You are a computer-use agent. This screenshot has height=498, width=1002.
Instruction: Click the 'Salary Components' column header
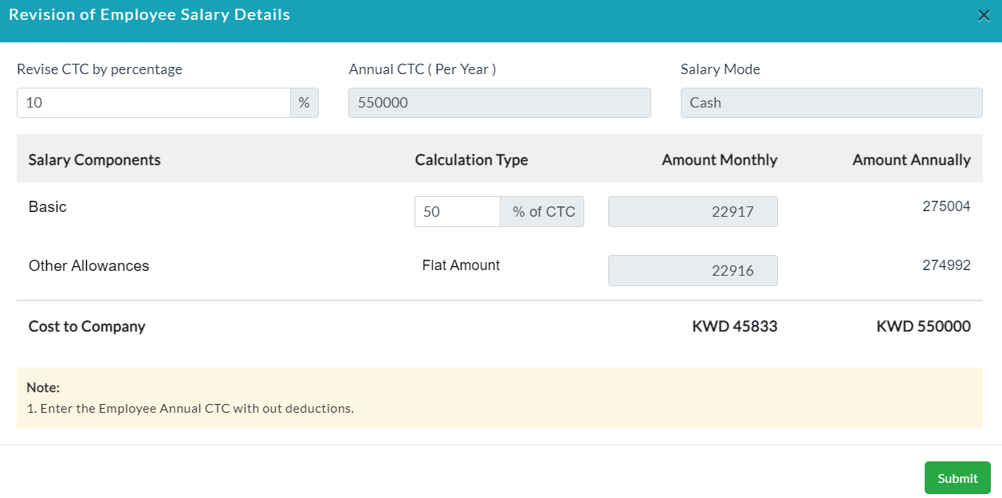94,160
